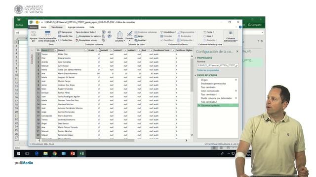Viewport: 316px width, 177px height.
Task: Open filter dropdown for Name.1 column
Action: (x=55, y=50)
